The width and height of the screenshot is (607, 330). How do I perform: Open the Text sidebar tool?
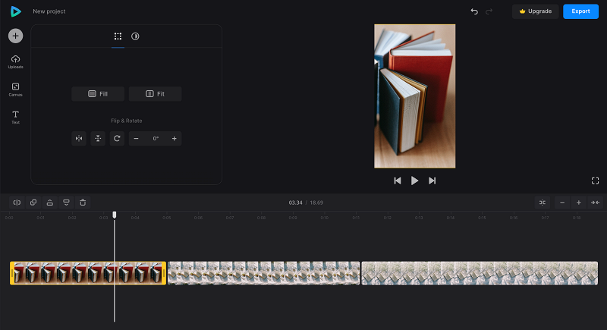pyautogui.click(x=15, y=118)
